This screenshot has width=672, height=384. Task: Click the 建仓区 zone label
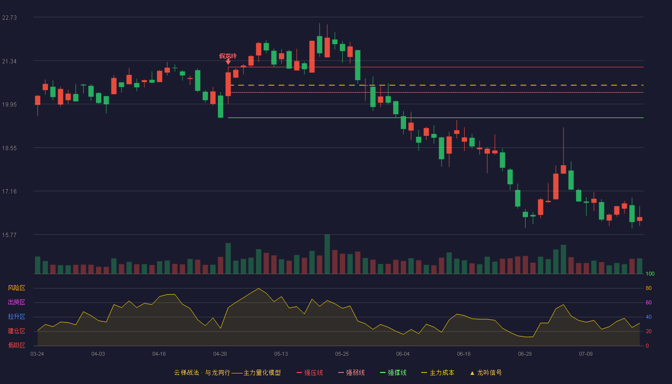(x=16, y=331)
